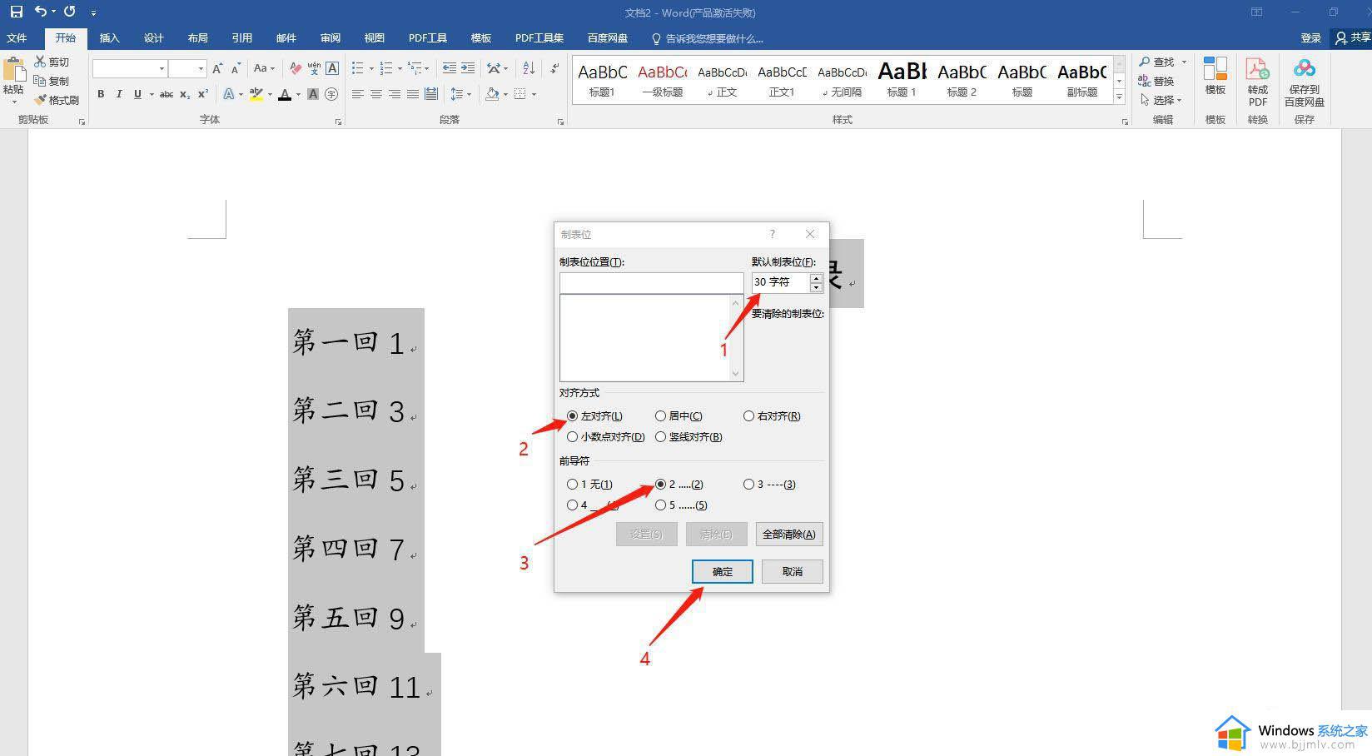Click the Undo arrow icon

(41, 12)
